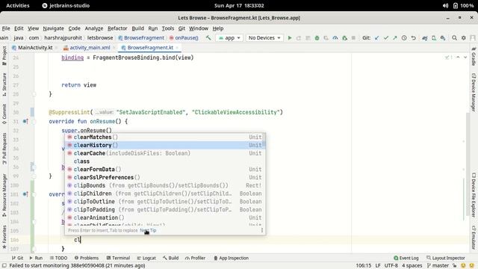Screen dimensions: 478x269
Task: Select class keyword completion suggestion
Action: point(165,161)
